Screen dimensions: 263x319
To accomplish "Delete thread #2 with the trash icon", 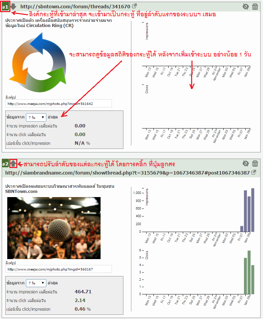I will tap(255, 163).
